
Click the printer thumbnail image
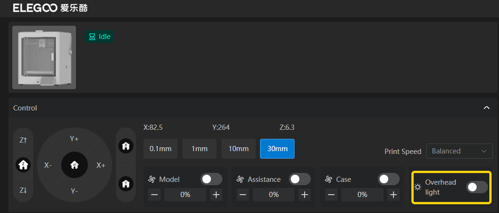coord(44,57)
